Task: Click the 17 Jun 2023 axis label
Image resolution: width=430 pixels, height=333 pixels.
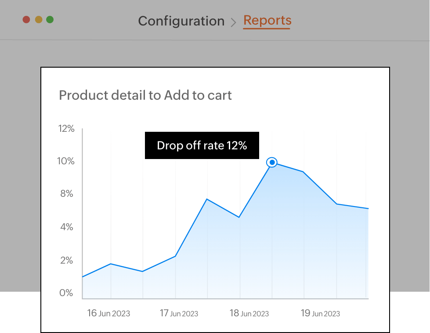Action: click(x=179, y=313)
